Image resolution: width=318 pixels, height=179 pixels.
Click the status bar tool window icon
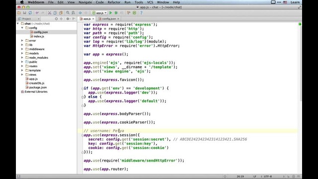(x=18, y=177)
